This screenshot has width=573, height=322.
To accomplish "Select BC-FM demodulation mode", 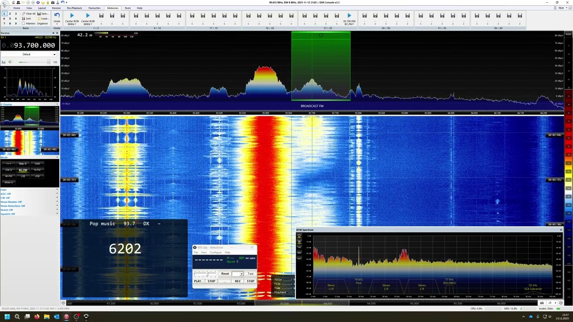I will coord(22,170).
